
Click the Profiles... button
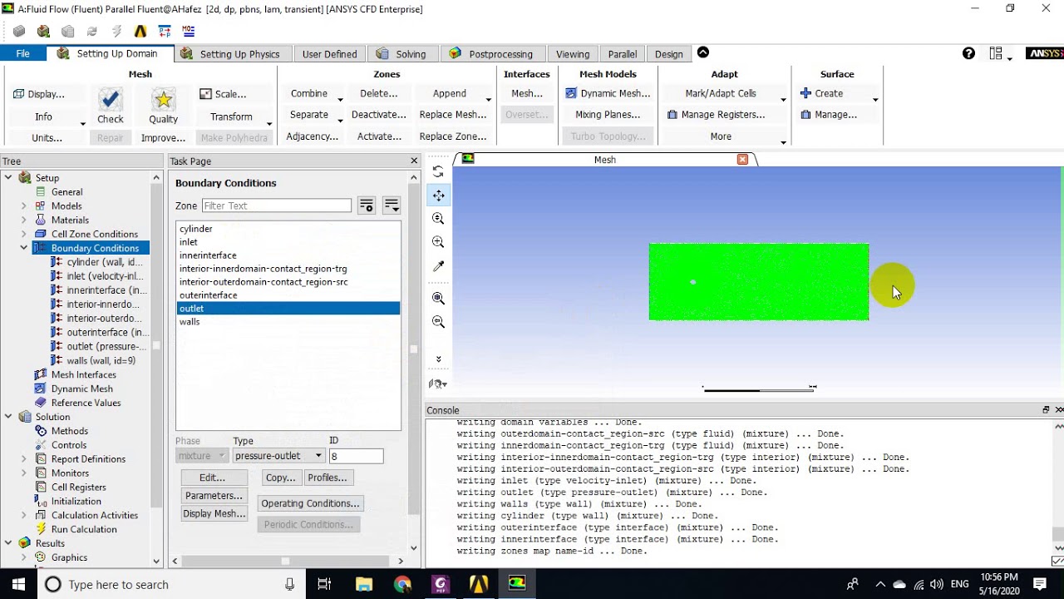(x=328, y=478)
